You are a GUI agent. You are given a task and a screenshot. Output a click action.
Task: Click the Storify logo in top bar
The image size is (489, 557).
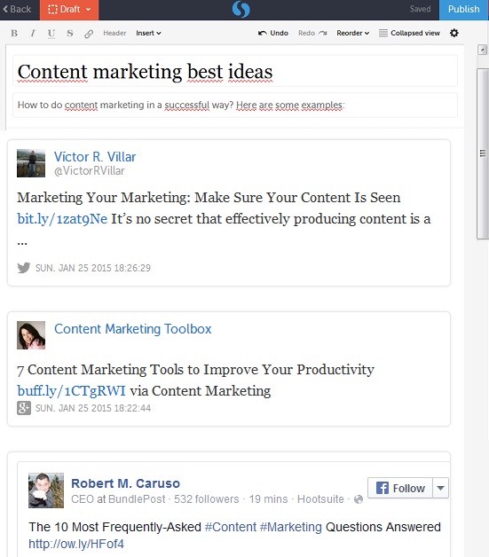tap(241, 9)
